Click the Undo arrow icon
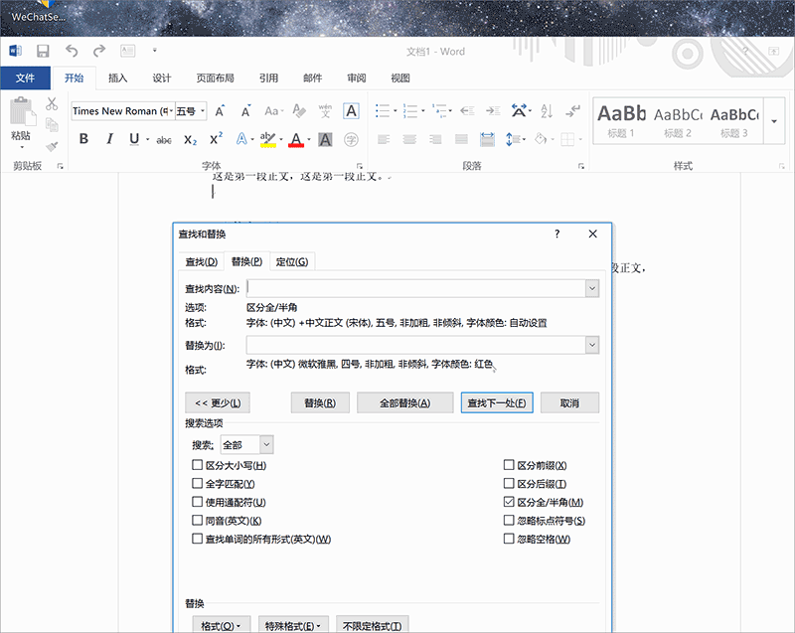 [x=72, y=51]
